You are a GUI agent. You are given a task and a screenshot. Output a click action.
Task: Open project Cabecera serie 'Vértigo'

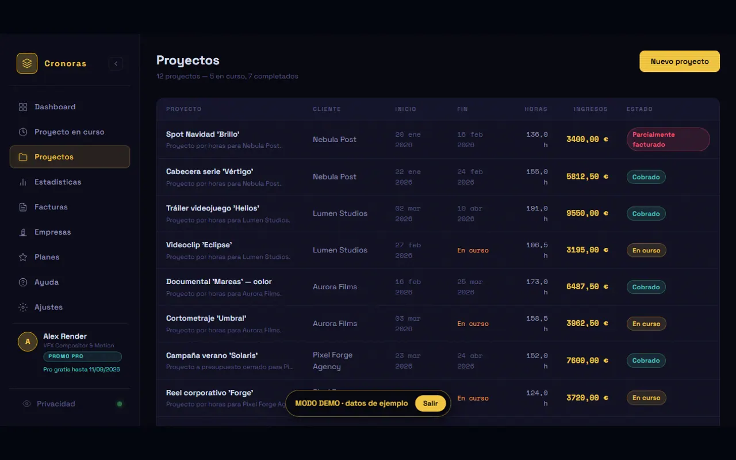click(210, 171)
